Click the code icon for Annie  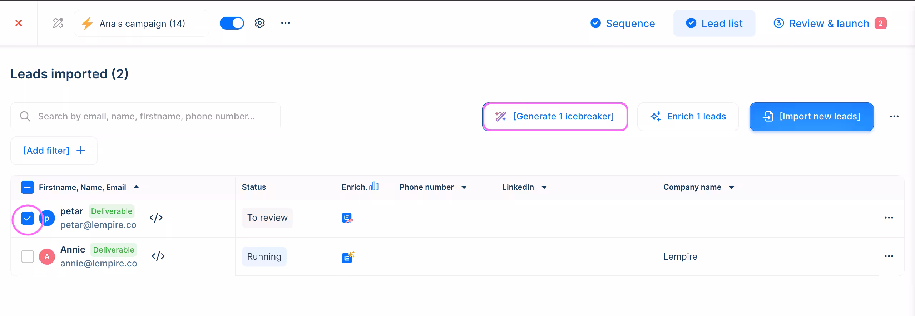click(158, 256)
